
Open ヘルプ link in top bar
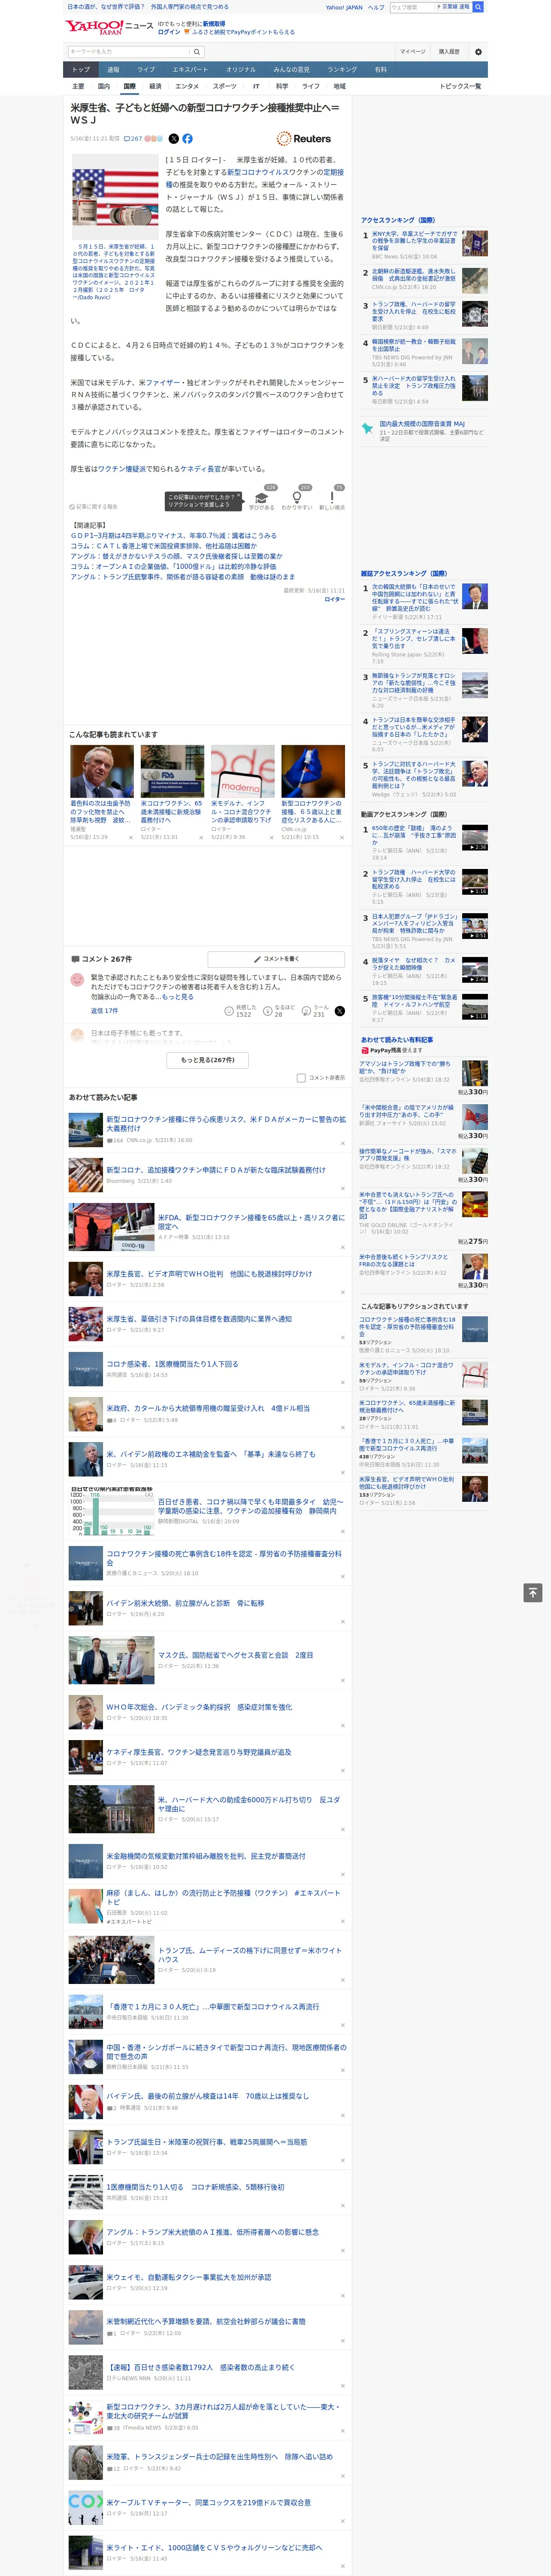(376, 7)
